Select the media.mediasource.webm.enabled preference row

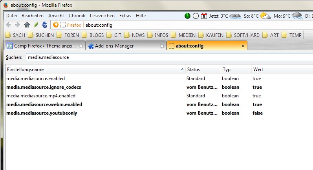pyautogui.click(x=159, y=104)
